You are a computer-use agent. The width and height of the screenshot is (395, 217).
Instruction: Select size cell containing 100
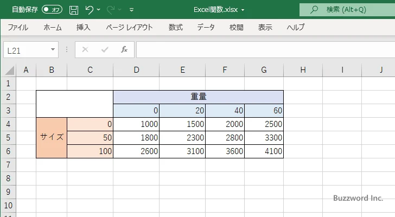click(90, 151)
